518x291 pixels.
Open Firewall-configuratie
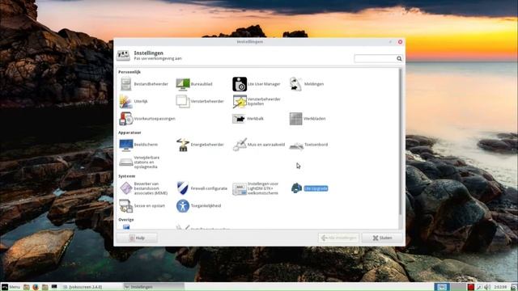183,188
